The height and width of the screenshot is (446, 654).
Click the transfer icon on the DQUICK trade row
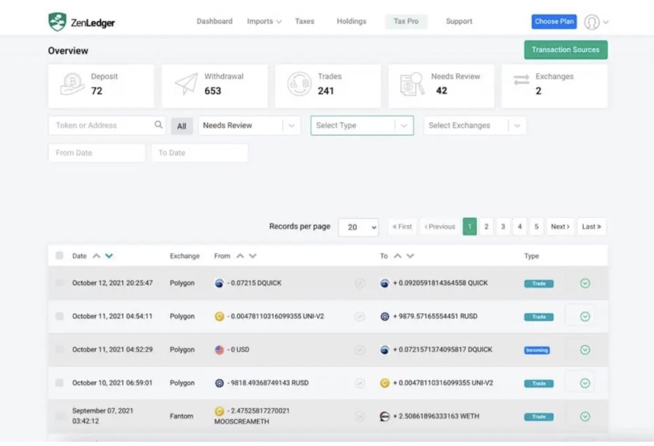pos(360,283)
